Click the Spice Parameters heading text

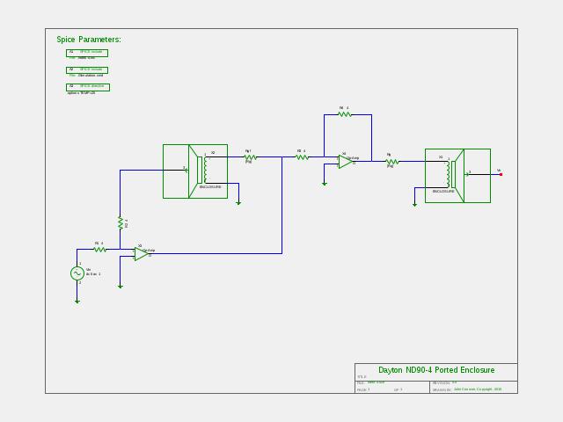pyautogui.click(x=89, y=40)
